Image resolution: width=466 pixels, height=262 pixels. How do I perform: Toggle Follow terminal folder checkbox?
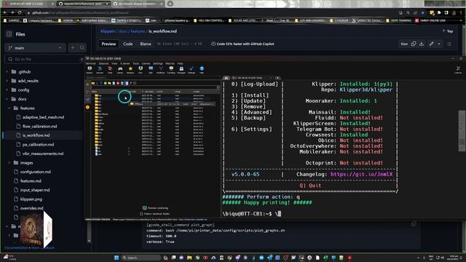(141, 213)
